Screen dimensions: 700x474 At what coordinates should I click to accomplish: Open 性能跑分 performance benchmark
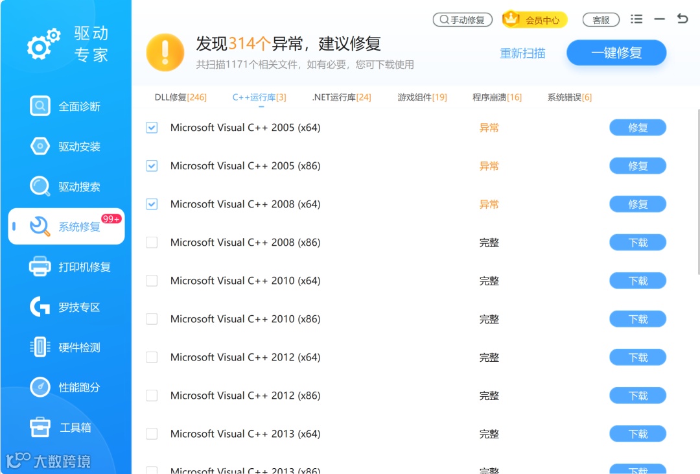pyautogui.click(x=65, y=387)
